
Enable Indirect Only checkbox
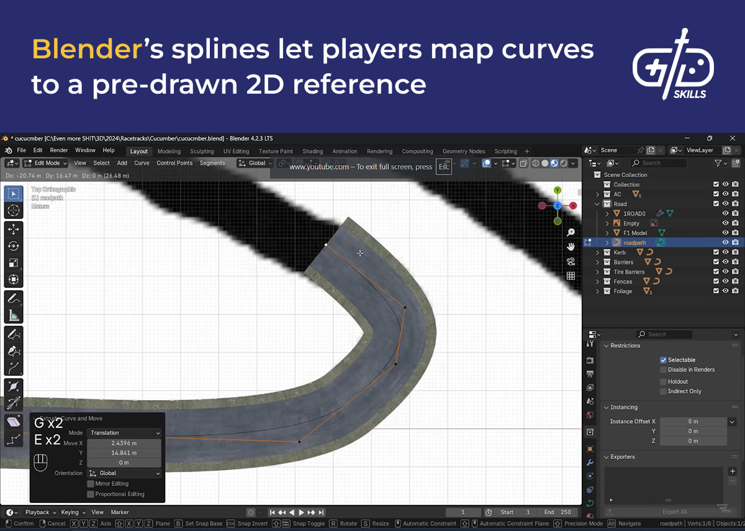[663, 391]
